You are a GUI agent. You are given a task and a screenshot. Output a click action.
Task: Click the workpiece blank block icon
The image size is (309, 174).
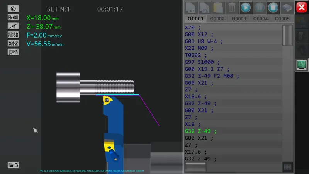click(287, 8)
